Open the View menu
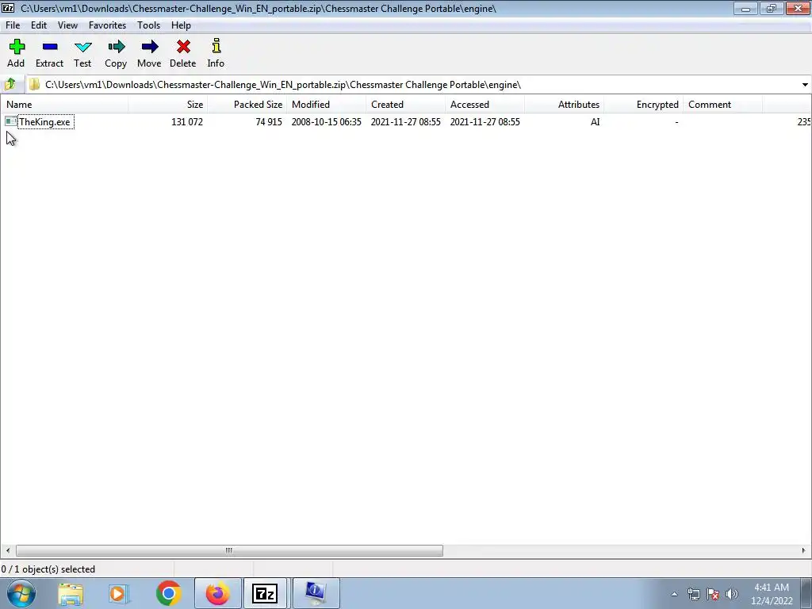The width and height of the screenshot is (812, 609). tap(67, 25)
